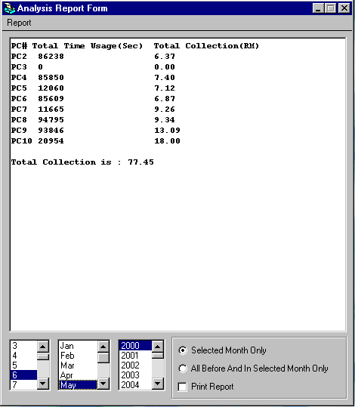Click the year list up arrow

[157, 347]
